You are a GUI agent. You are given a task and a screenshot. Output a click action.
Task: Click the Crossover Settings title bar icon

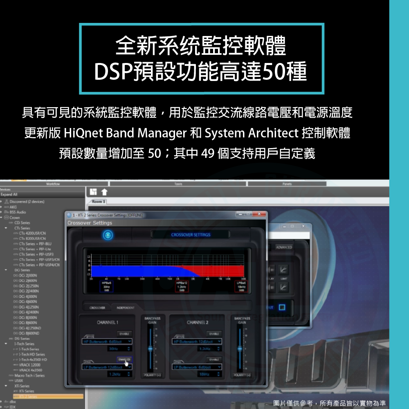[x=69, y=215]
